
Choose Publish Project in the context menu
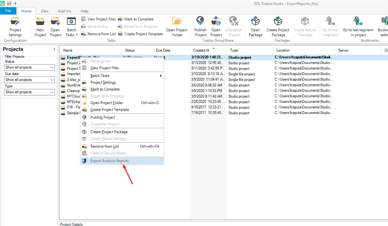coord(122,117)
